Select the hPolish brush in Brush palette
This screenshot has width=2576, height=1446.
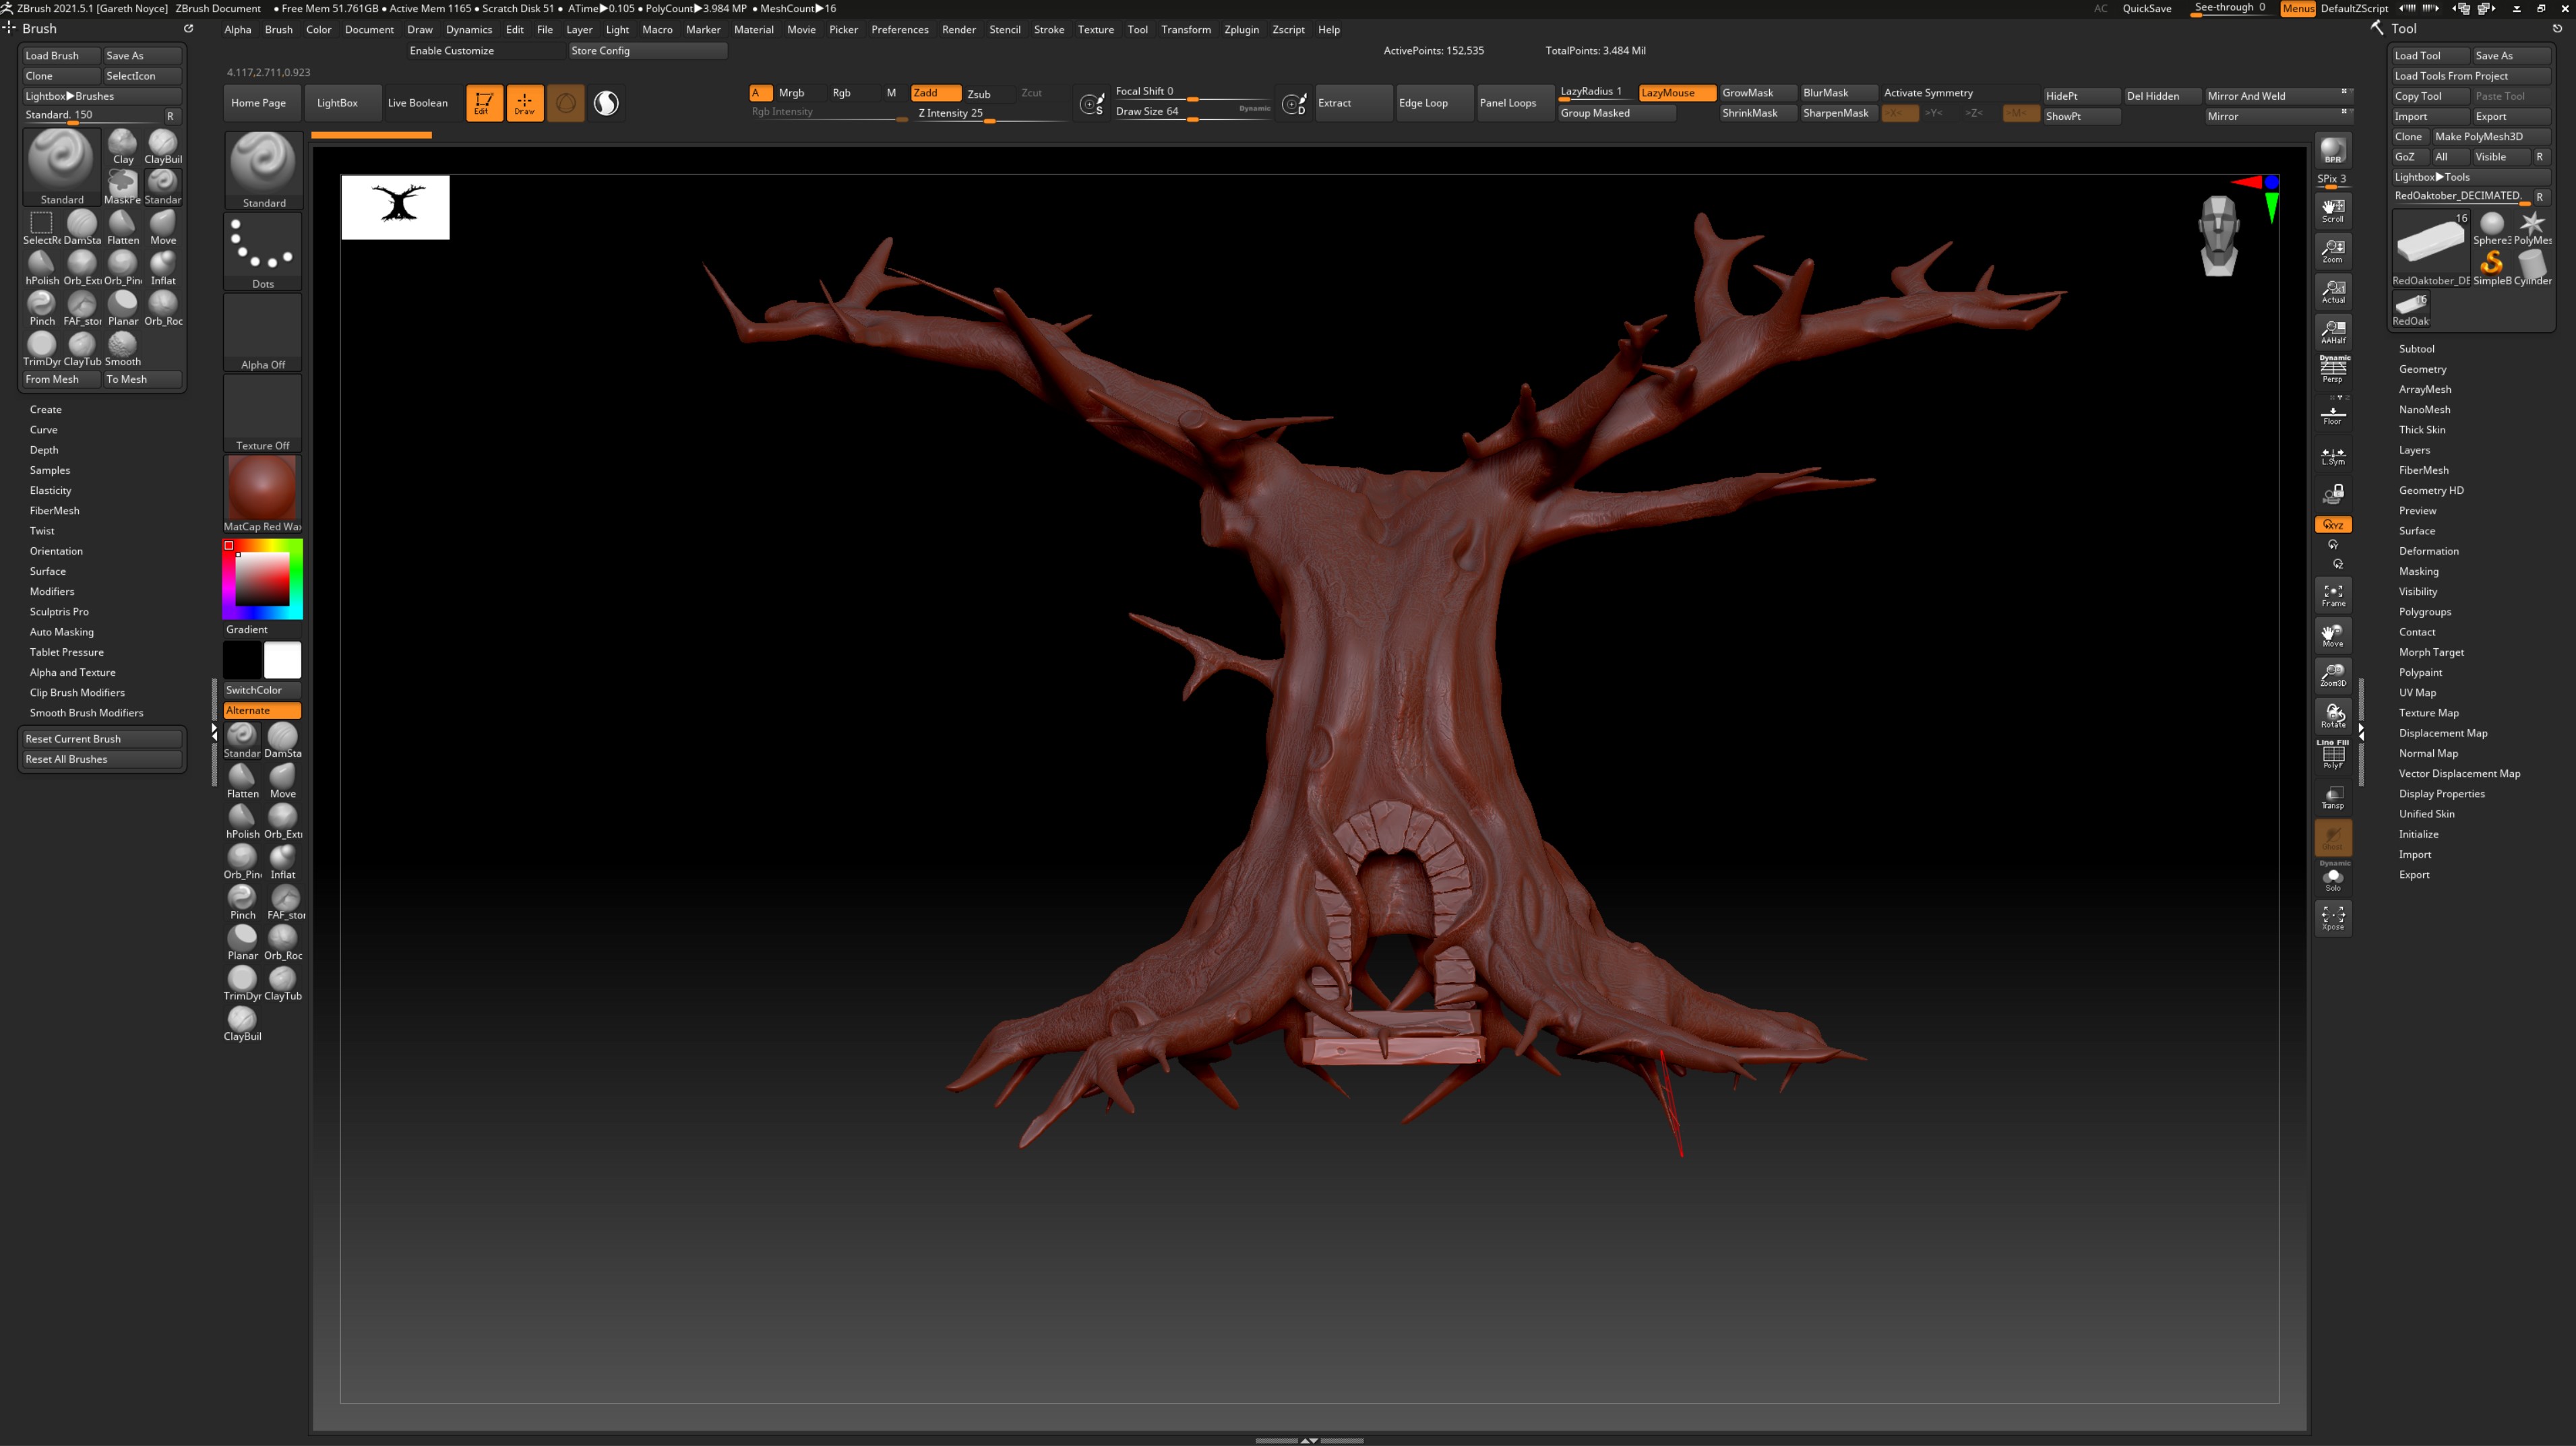click(x=42, y=267)
